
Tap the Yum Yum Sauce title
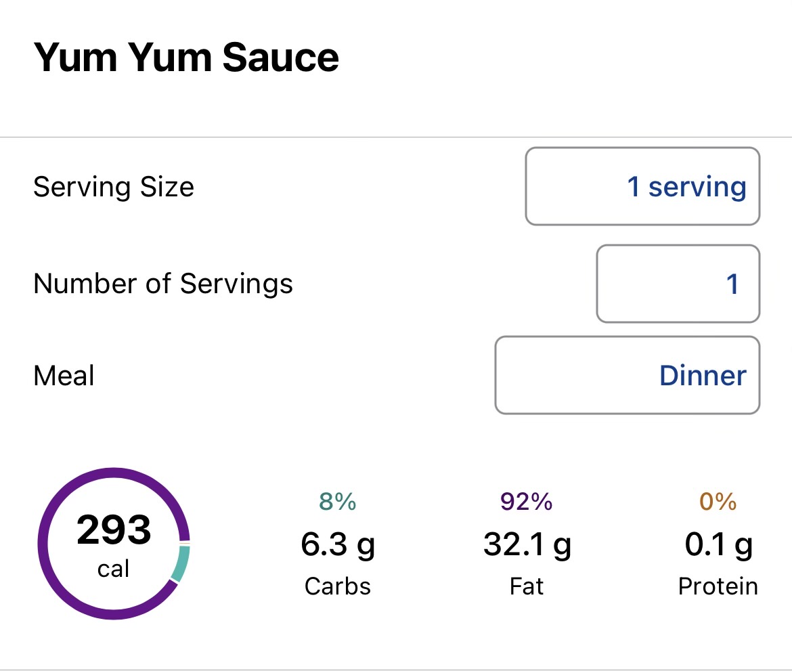click(186, 58)
